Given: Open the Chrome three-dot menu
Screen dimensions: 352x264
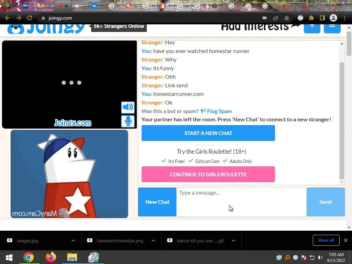Looking at the screenshot, I should point(344,18).
